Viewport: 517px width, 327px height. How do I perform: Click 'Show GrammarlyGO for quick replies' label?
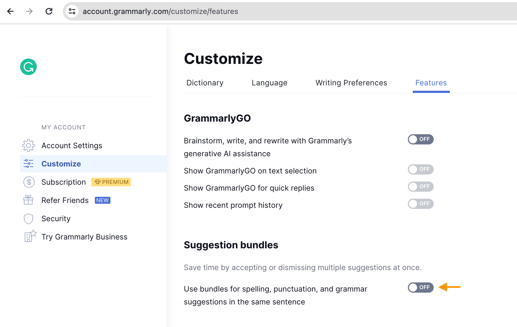(x=249, y=188)
